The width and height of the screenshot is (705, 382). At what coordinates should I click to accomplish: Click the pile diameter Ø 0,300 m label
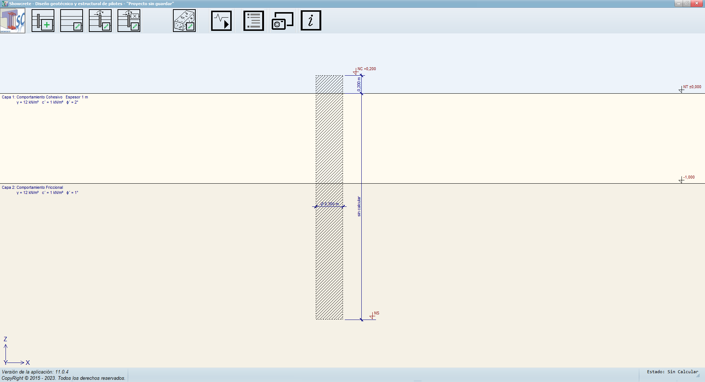(x=329, y=204)
